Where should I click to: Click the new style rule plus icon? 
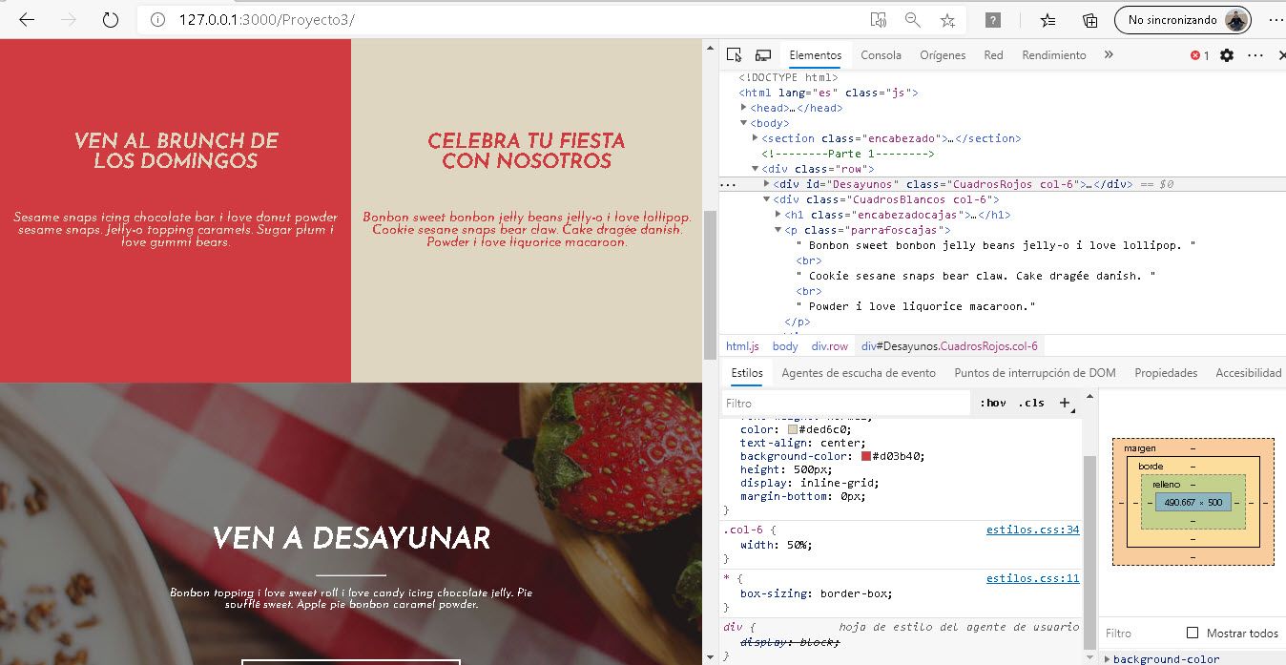[1065, 403]
